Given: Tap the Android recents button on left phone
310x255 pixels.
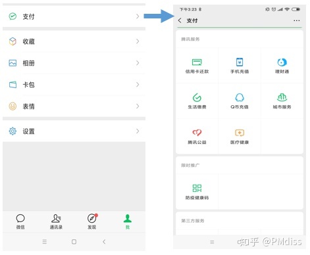Looking at the screenshot, I should pos(45,242).
